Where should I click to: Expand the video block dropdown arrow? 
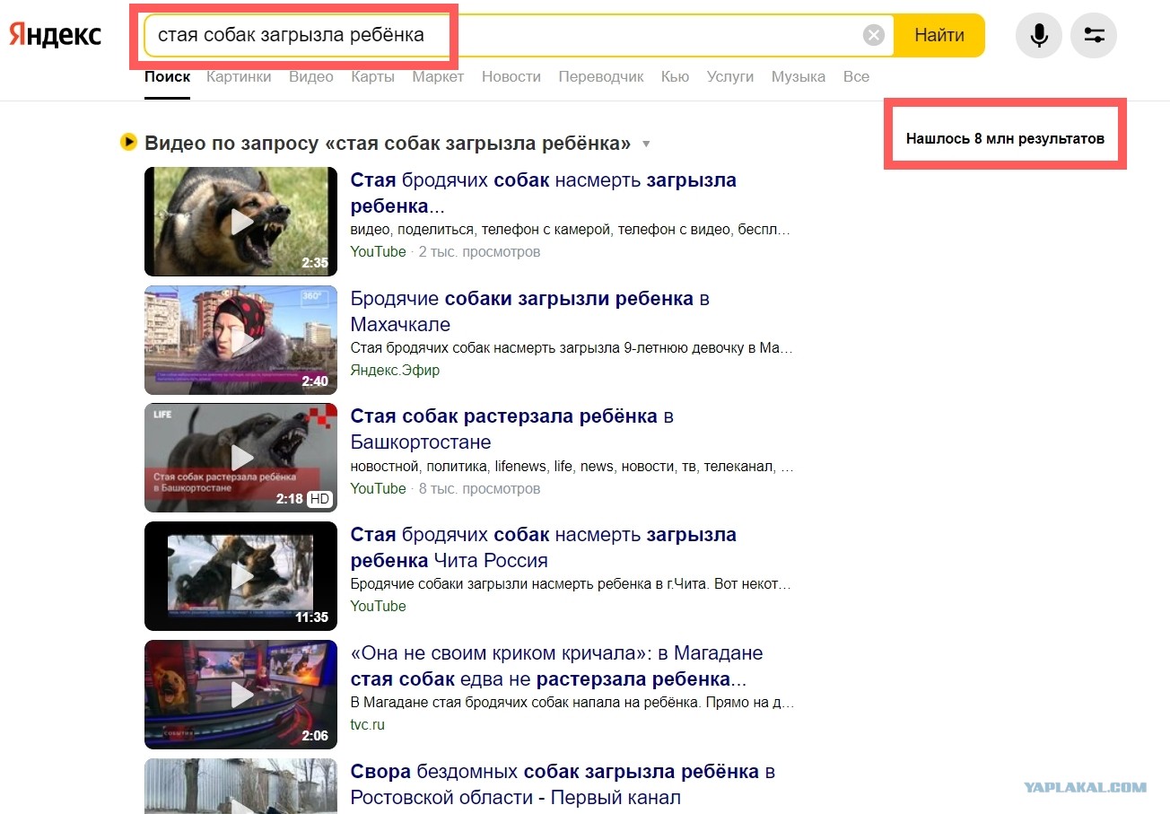(x=645, y=144)
